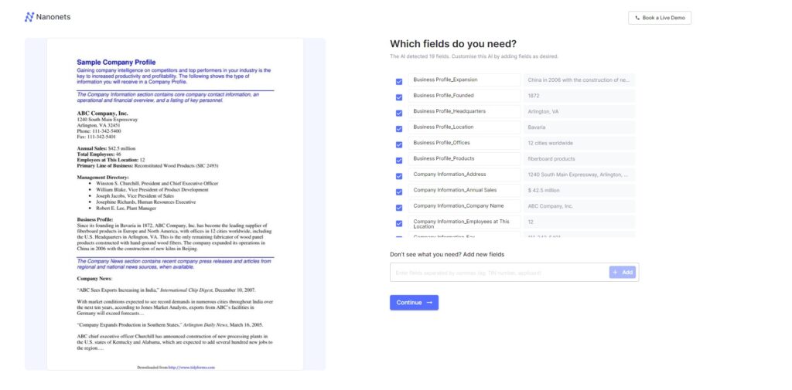
Task: Click the Bavaria value field
Action: tap(579, 127)
